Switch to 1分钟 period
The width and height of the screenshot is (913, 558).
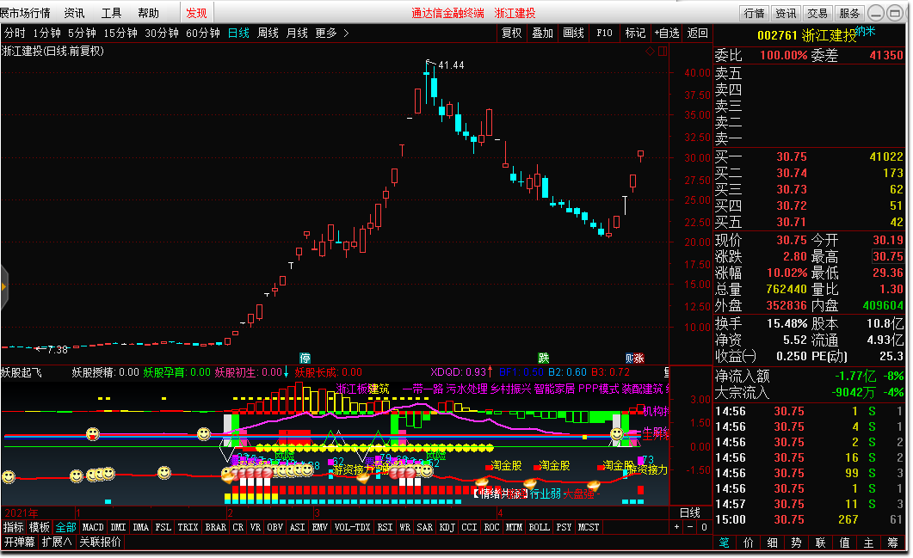point(46,34)
